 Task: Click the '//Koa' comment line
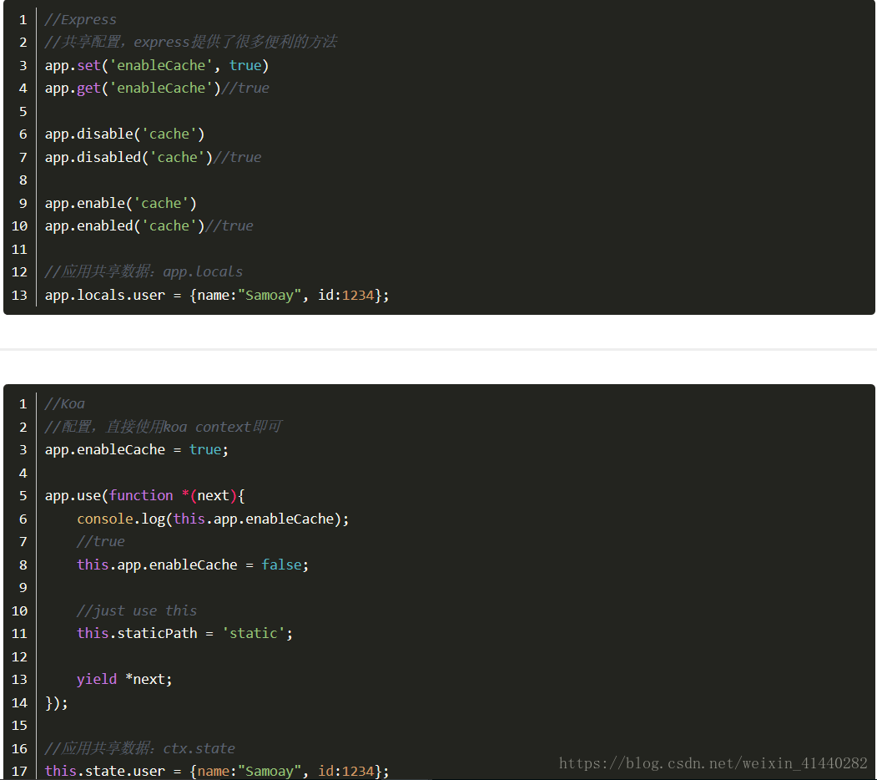[65, 403]
